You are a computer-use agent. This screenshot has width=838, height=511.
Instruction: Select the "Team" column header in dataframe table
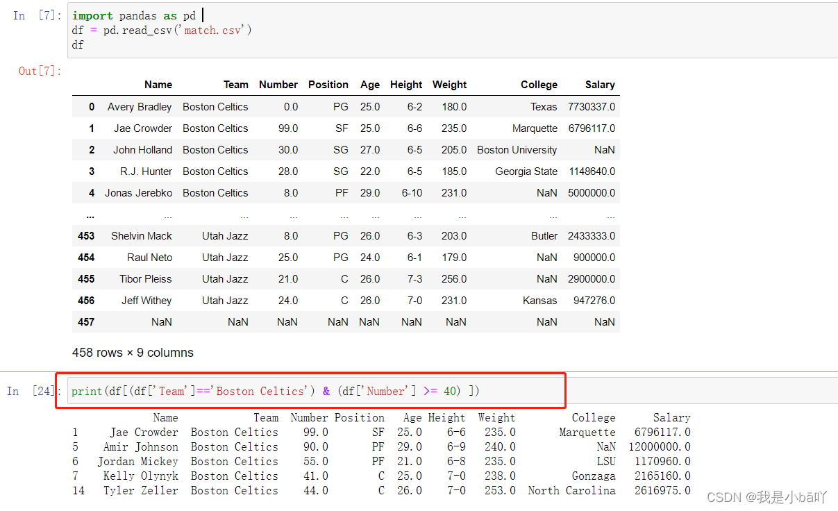tap(236, 85)
